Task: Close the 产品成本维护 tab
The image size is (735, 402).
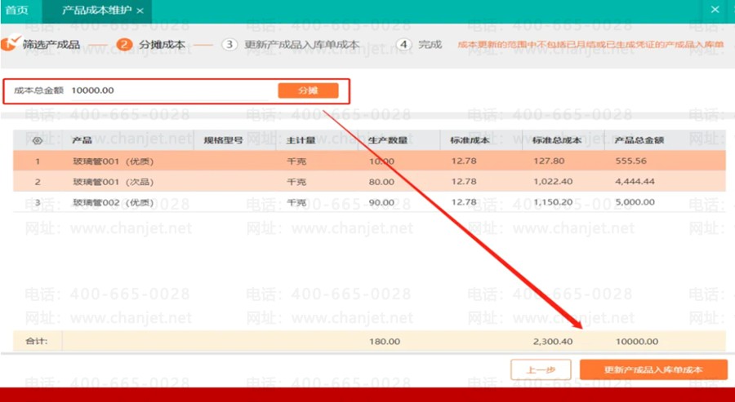Action: tap(140, 11)
